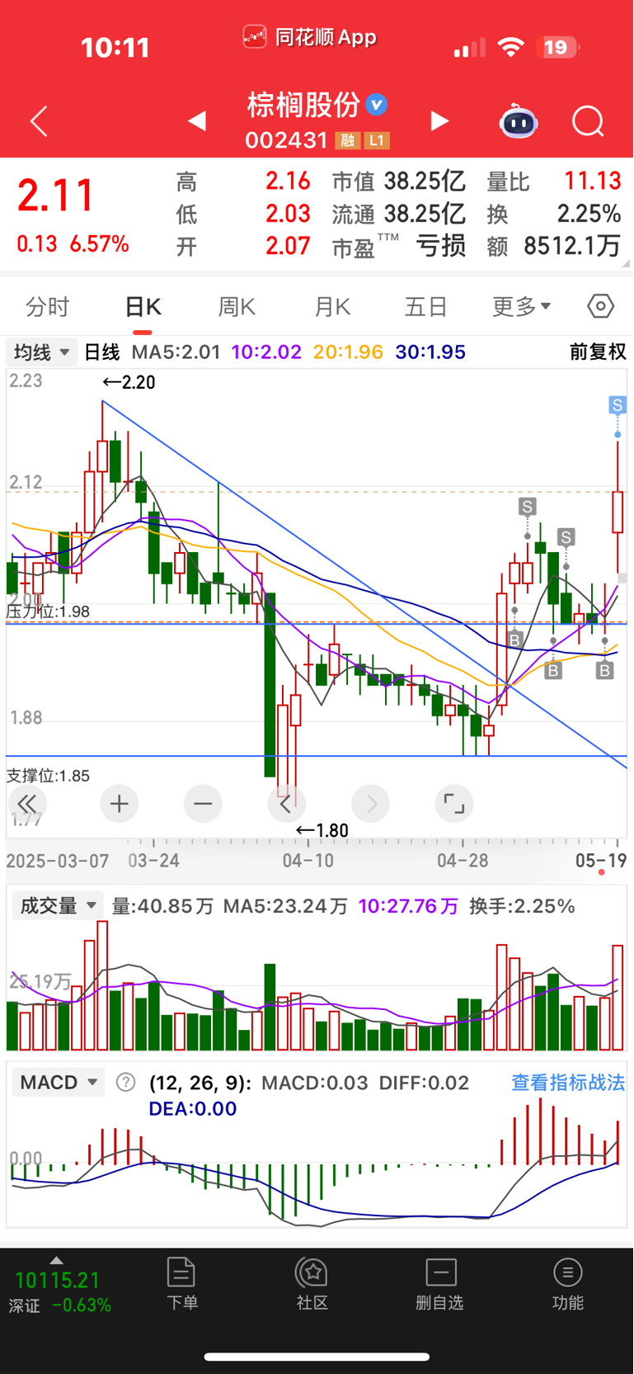
Task: Go to the next stock with the right triangle
Action: [440, 121]
